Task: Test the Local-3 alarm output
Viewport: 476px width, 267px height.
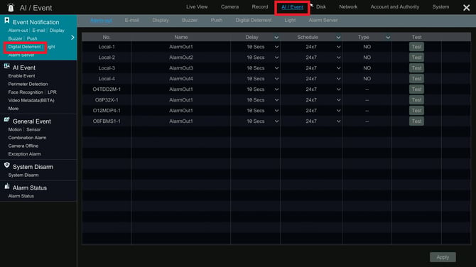Action: tap(416, 68)
